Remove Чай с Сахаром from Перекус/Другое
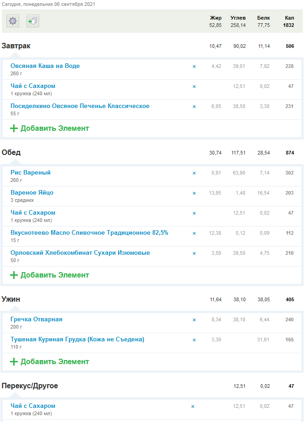This screenshot has width=305, height=422. (193, 407)
